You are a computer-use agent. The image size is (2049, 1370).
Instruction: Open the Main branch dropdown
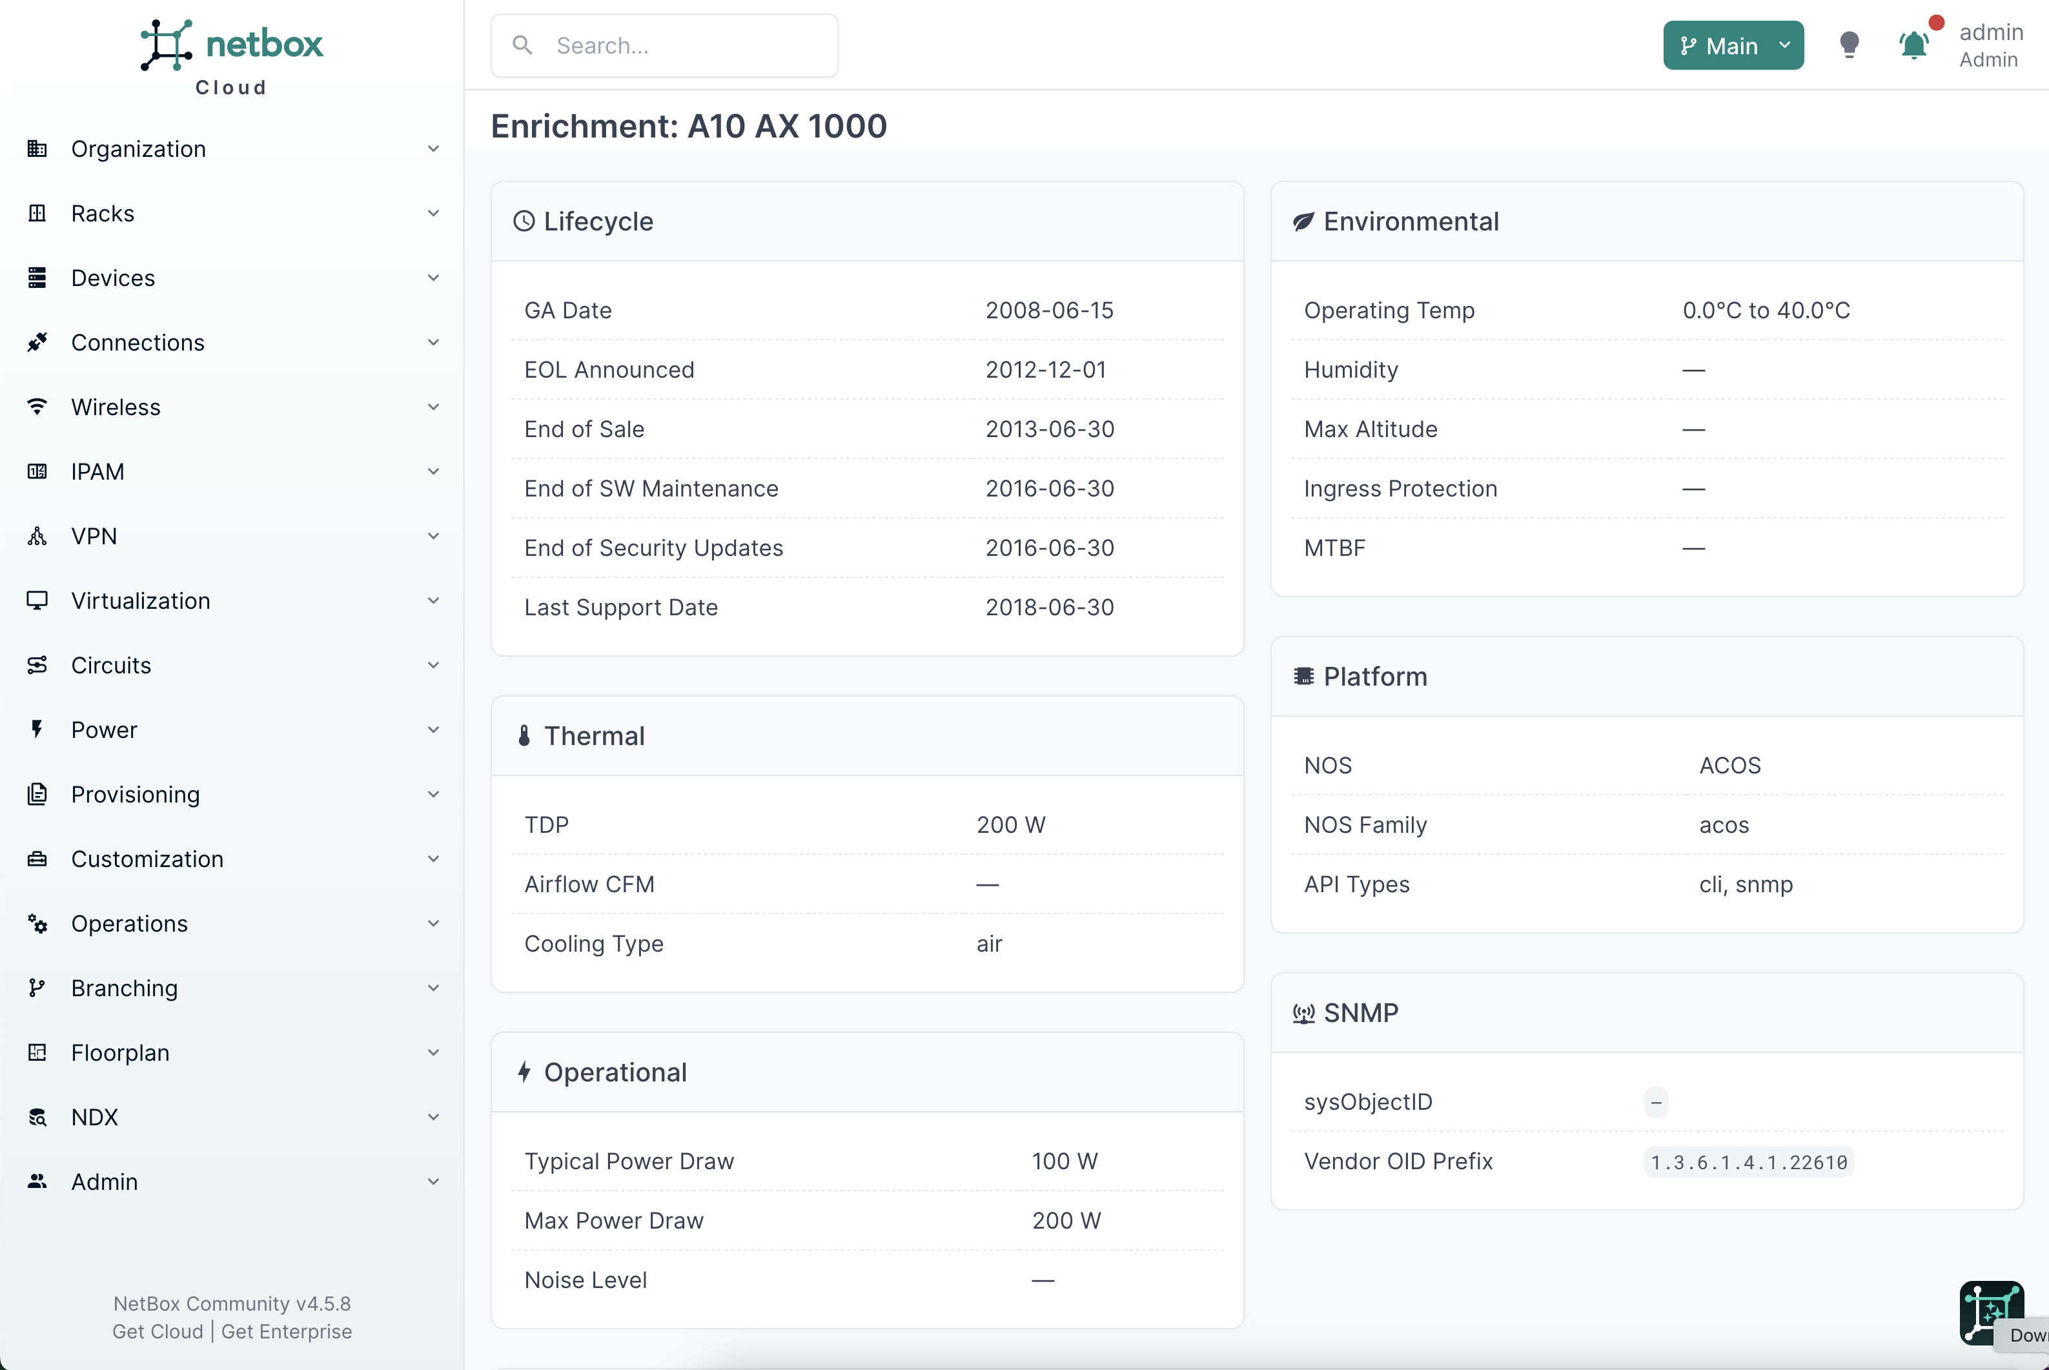coord(1733,45)
